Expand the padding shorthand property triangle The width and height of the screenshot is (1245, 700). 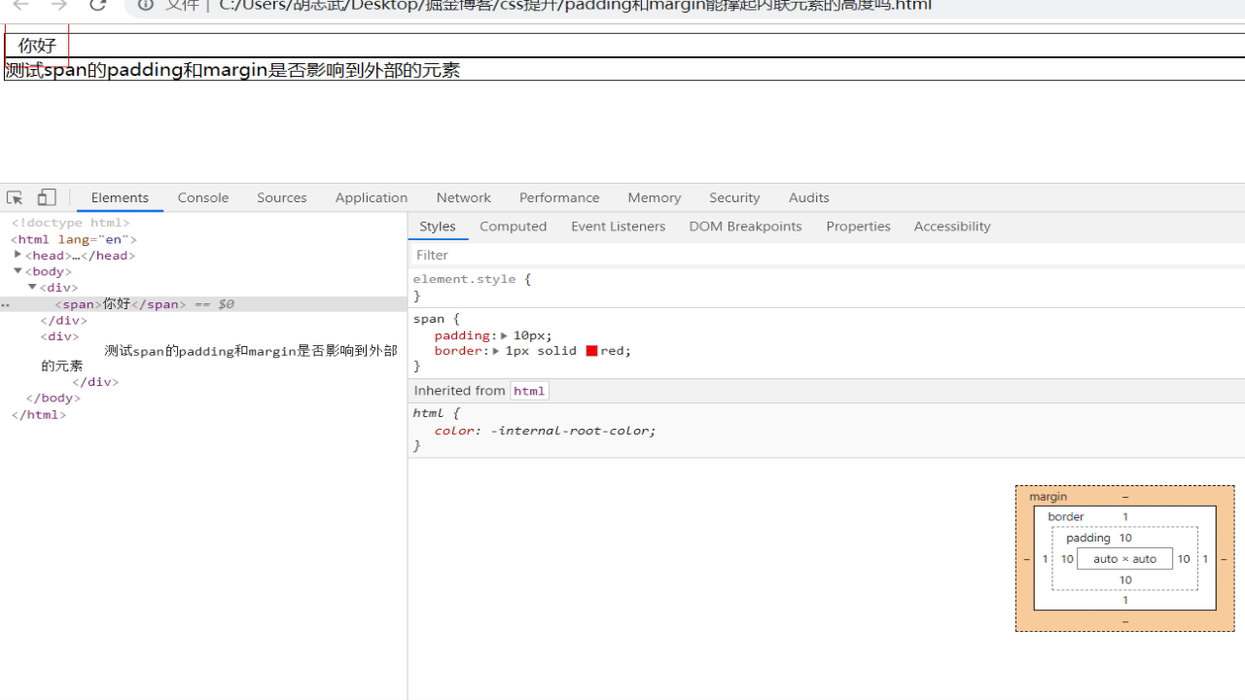click(504, 335)
